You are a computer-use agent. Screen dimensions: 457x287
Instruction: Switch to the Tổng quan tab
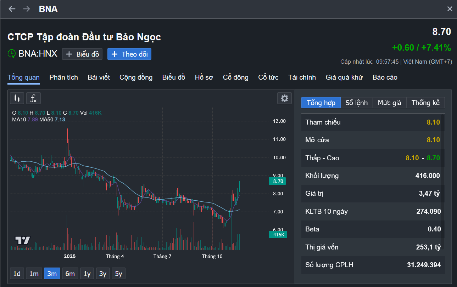[23, 78]
